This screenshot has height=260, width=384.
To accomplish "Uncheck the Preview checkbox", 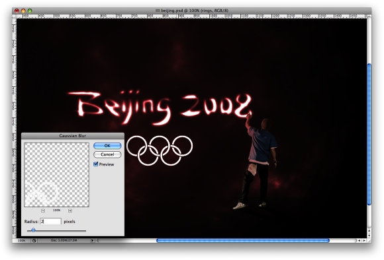I will point(96,164).
